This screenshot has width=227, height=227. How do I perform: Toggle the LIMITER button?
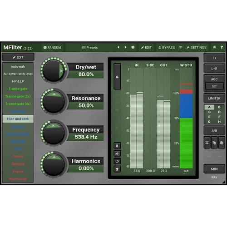click(x=214, y=99)
